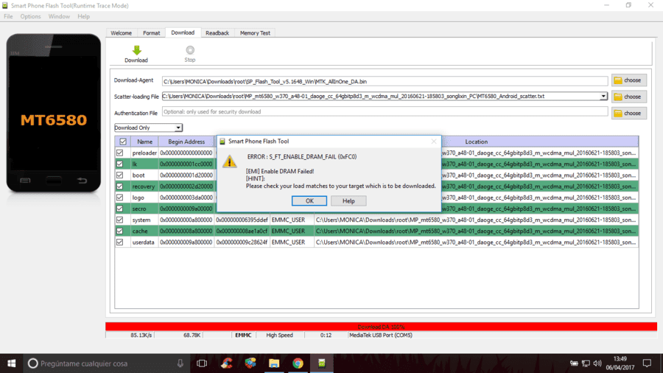Image resolution: width=663 pixels, height=373 pixels.
Task: Click folder icon to choose Download-Agent
Action: tap(618, 80)
